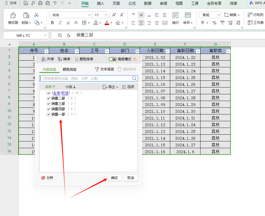Uncheck the 销售二部 filter checkbox

[x=49, y=98]
